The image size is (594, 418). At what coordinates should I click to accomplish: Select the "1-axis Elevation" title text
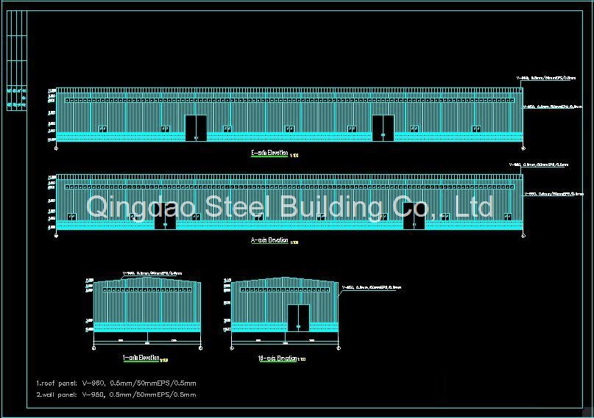click(141, 357)
